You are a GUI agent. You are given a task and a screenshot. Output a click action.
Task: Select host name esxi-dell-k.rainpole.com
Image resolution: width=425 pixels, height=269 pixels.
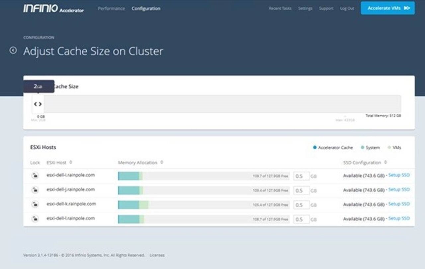tap(71, 203)
